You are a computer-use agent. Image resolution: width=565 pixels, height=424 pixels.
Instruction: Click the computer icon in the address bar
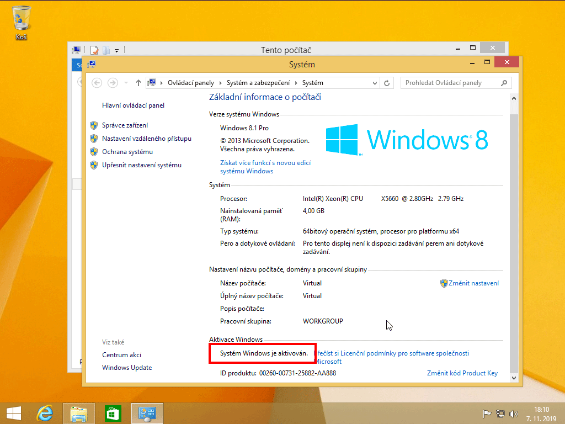(152, 83)
